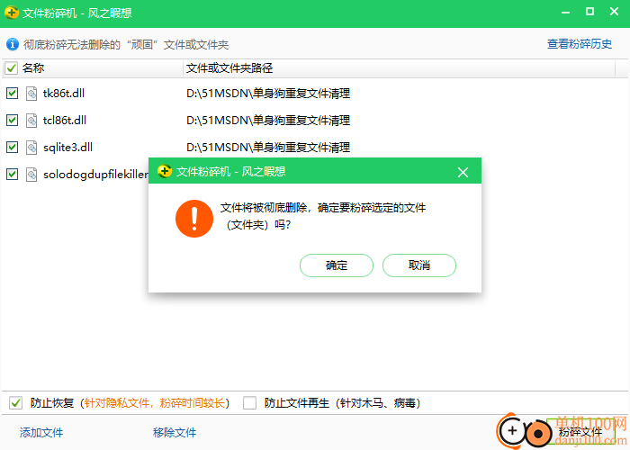Toggle the select-all checkbox beside 名称
This screenshot has width=630, height=450.
[x=11, y=68]
